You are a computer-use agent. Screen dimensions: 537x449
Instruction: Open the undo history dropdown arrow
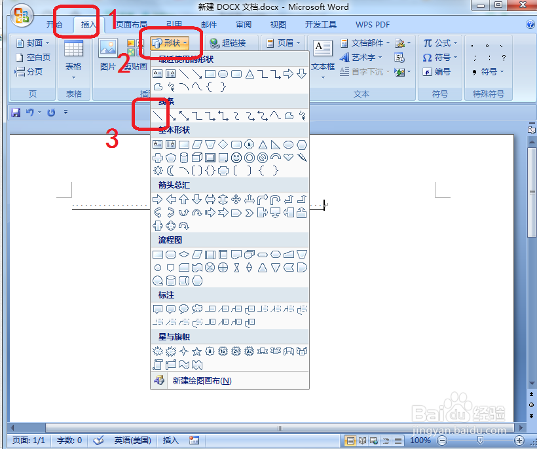(40, 113)
